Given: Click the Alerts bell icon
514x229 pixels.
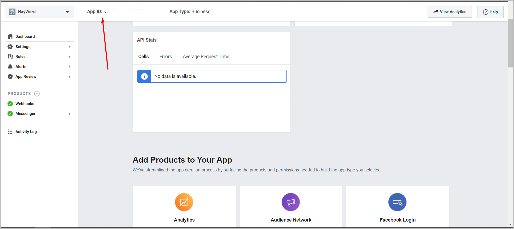Looking at the screenshot, I should click(x=10, y=67).
